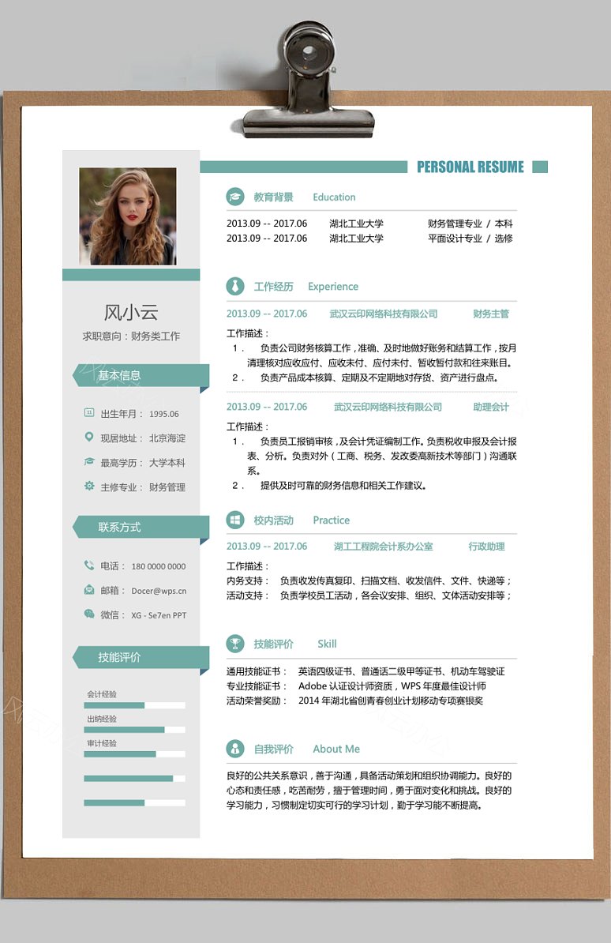Viewport: 611px width, 943px height.
Task: Click the 内务支持 label
Action: (247, 581)
